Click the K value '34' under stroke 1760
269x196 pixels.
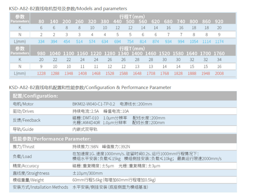(x=219, y=60)
